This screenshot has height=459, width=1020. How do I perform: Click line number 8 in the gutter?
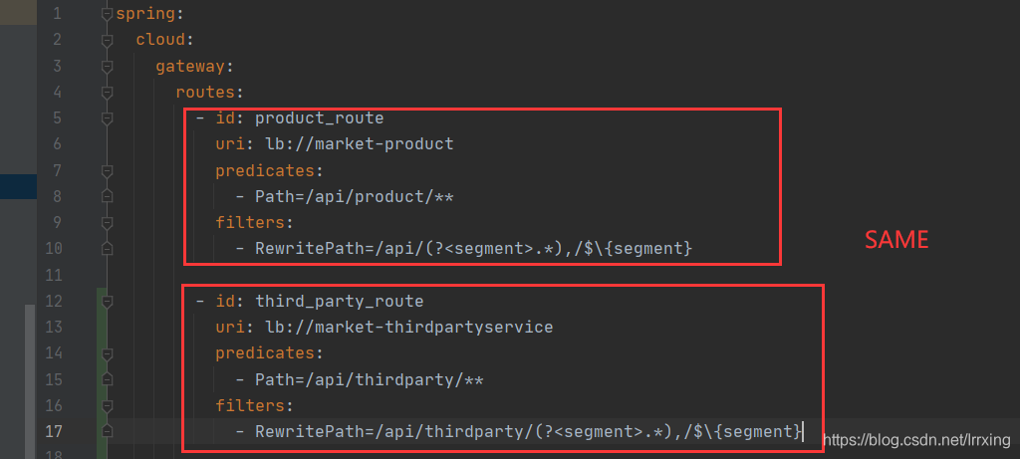[57, 196]
